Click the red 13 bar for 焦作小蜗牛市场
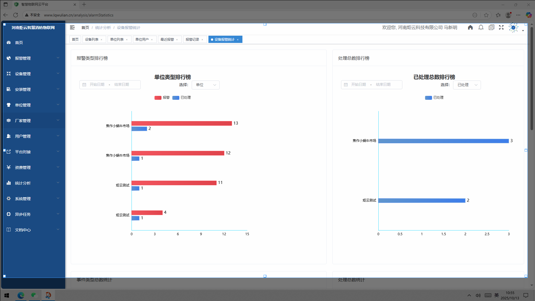Screen dimensions: 535x301 (182, 123)
